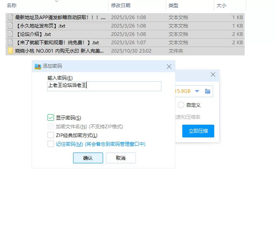This screenshot has height=245, width=275.
Task: Click the file icon of 最新地址及APP row
Action: pyautogui.click(x=10, y=17)
